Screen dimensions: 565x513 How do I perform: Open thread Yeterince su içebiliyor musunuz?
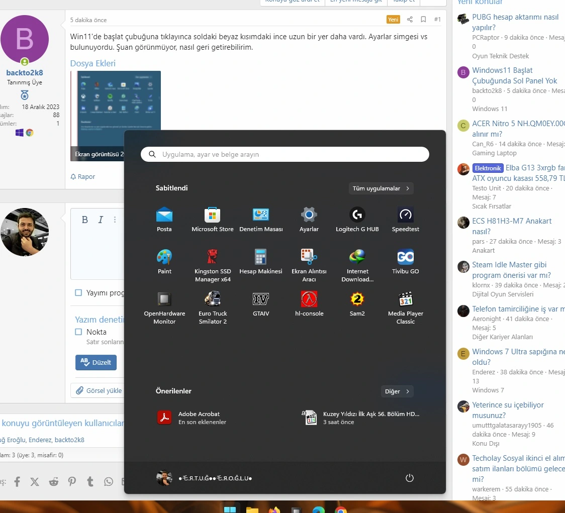(508, 410)
